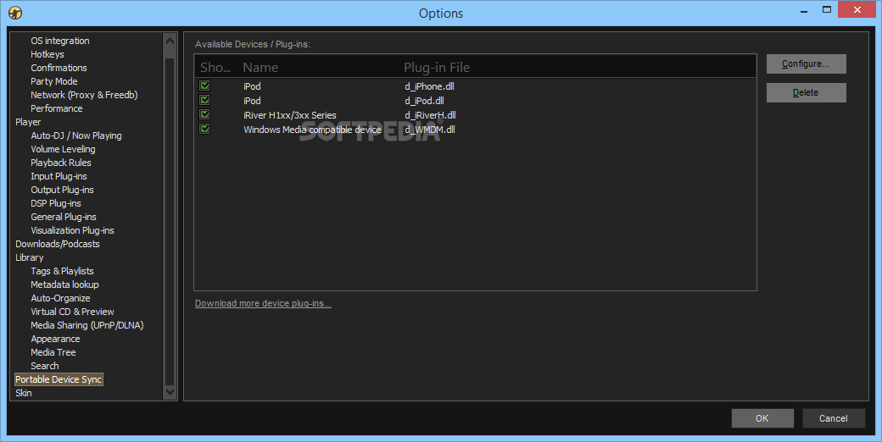Select Volume Leveling options
Screen dimensions: 882x442
coord(63,149)
